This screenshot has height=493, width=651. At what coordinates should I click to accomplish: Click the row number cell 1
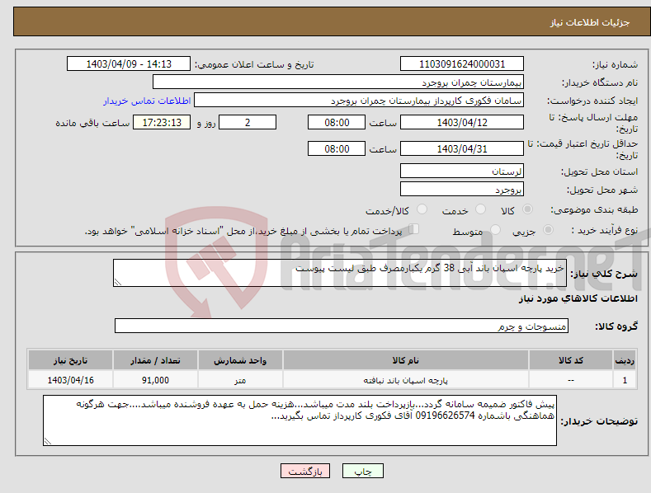click(625, 380)
